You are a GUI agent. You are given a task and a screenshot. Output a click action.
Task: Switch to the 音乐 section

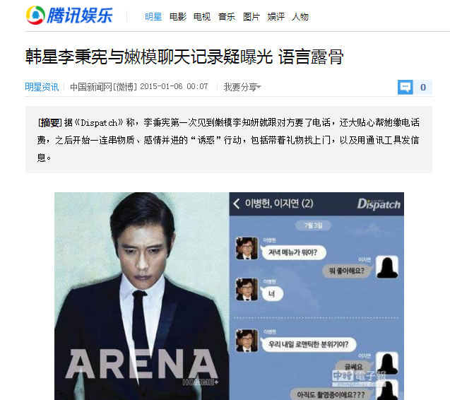(227, 17)
